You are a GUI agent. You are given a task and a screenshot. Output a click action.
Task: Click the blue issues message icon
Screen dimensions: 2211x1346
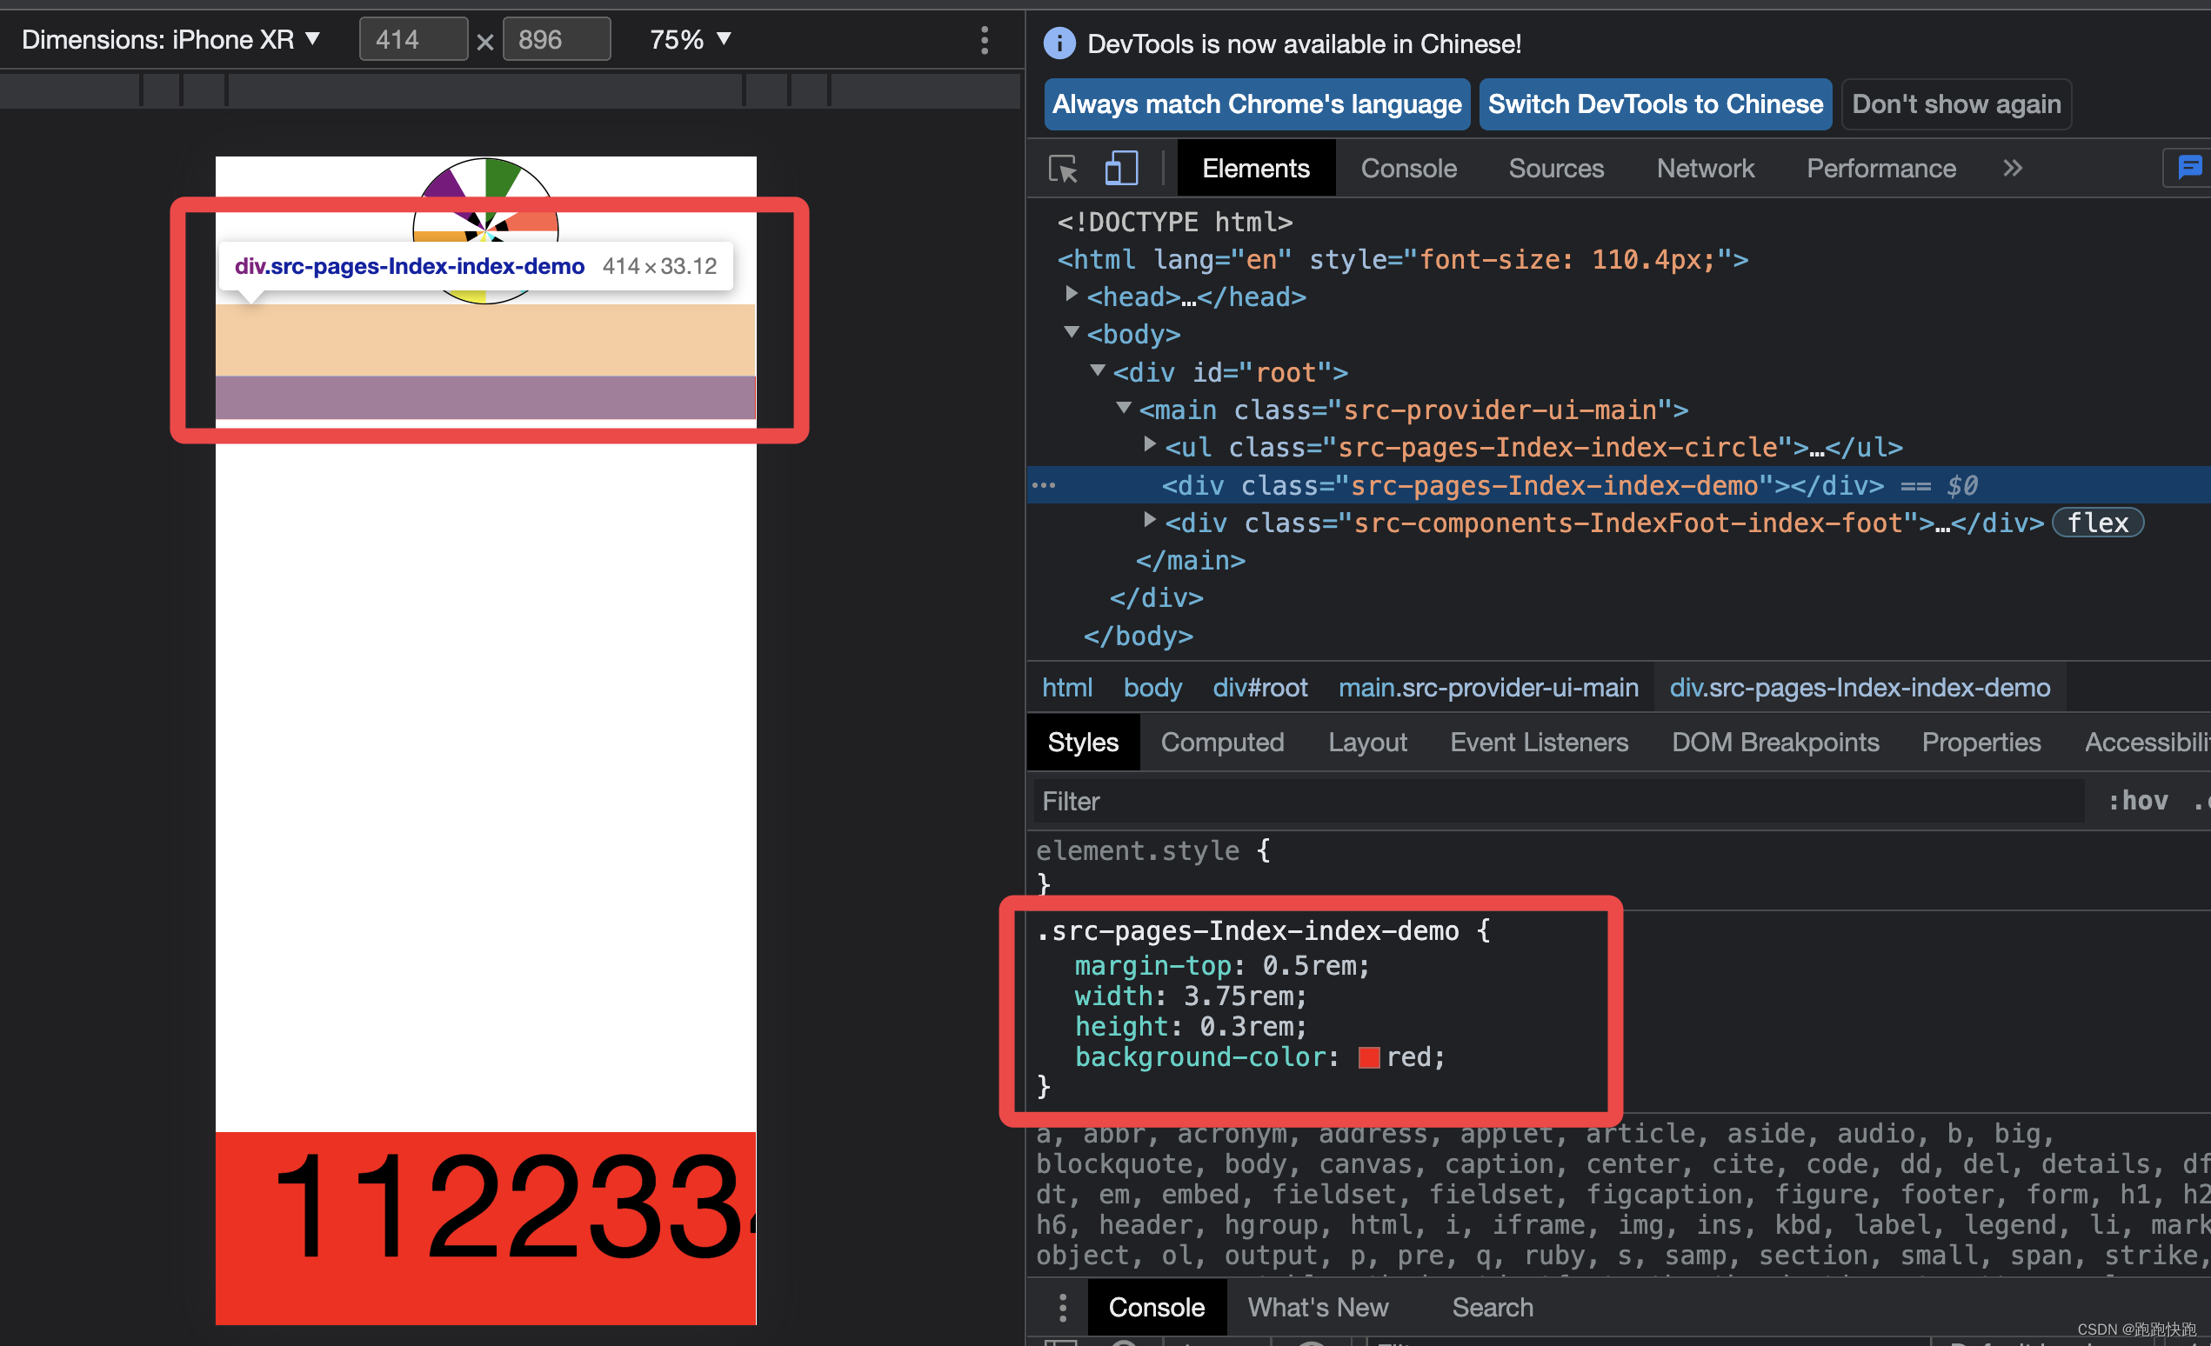pyautogui.click(x=2189, y=168)
